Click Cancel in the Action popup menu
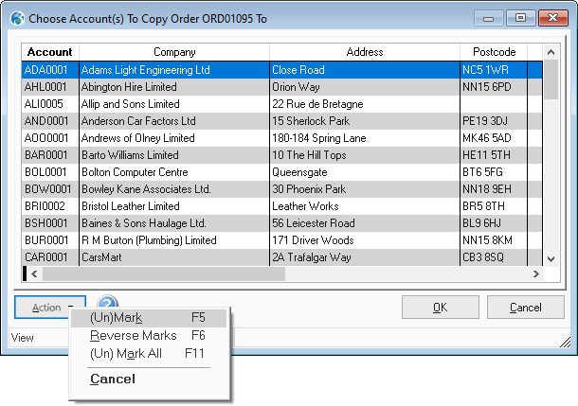This screenshot has width=578, height=406. [x=113, y=380]
